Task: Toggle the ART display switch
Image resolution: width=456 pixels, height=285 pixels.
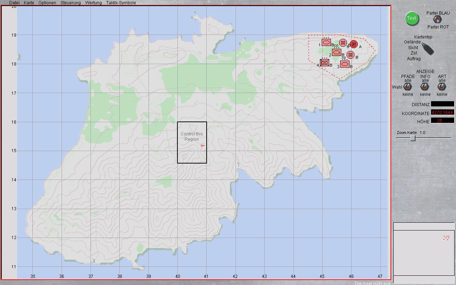Action: click(442, 87)
